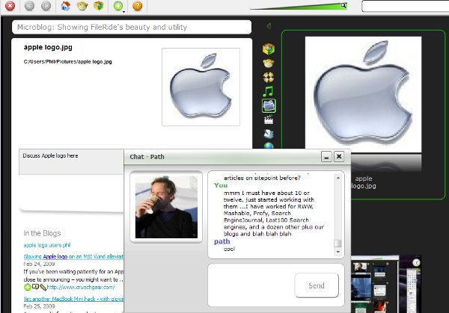Open 'Yet another MacBook Mini hack' link
Screen dimensions: 449x313
pos(73,299)
